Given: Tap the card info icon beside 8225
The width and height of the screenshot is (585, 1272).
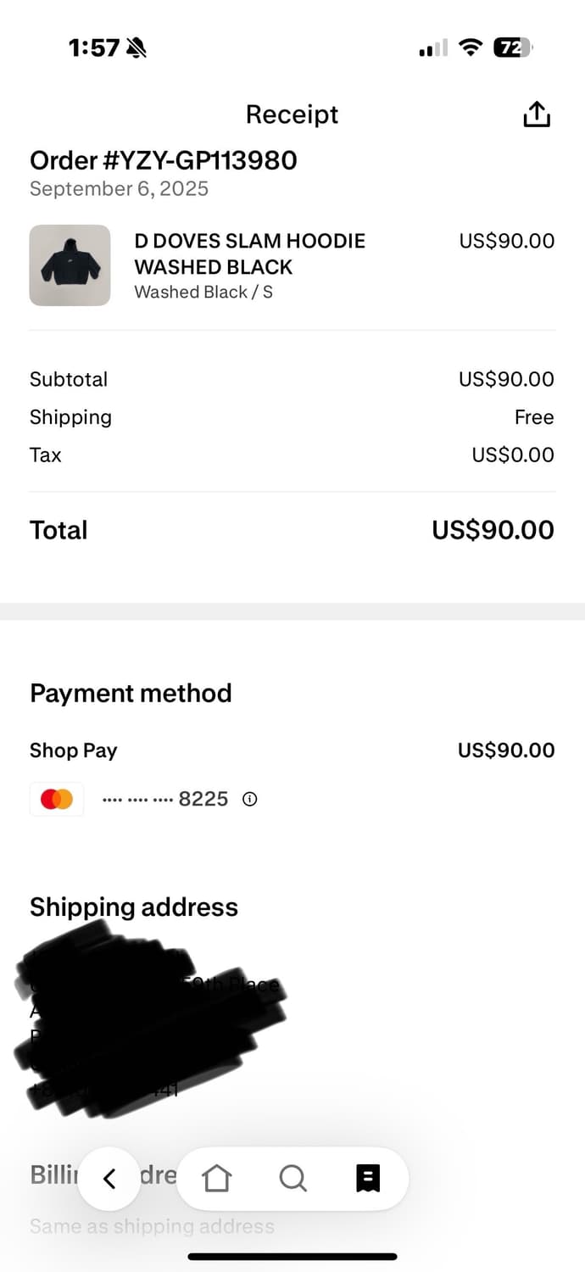Looking at the screenshot, I should 249,799.
